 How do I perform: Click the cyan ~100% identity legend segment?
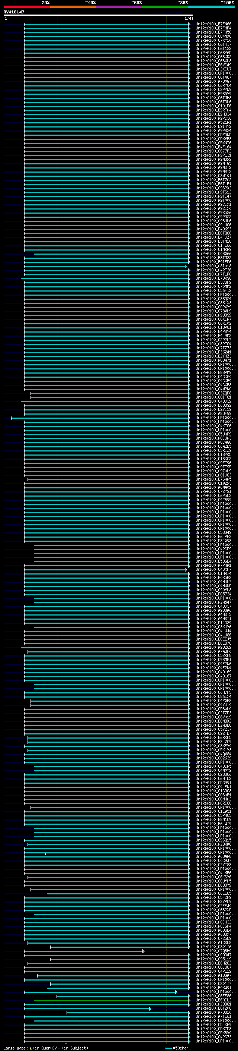(x=211, y=7)
